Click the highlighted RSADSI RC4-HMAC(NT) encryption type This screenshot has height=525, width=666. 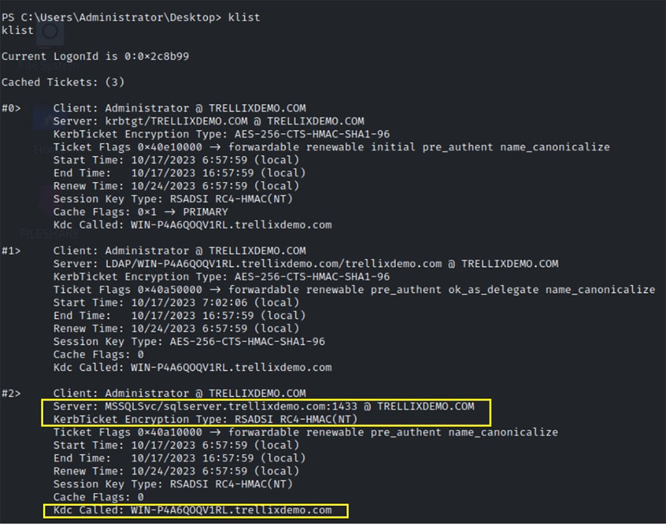point(296,420)
